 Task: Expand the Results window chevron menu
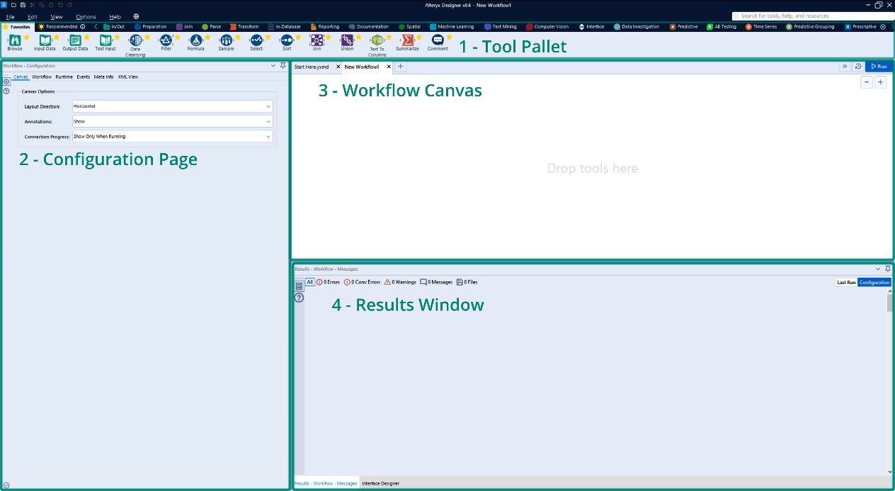879,269
